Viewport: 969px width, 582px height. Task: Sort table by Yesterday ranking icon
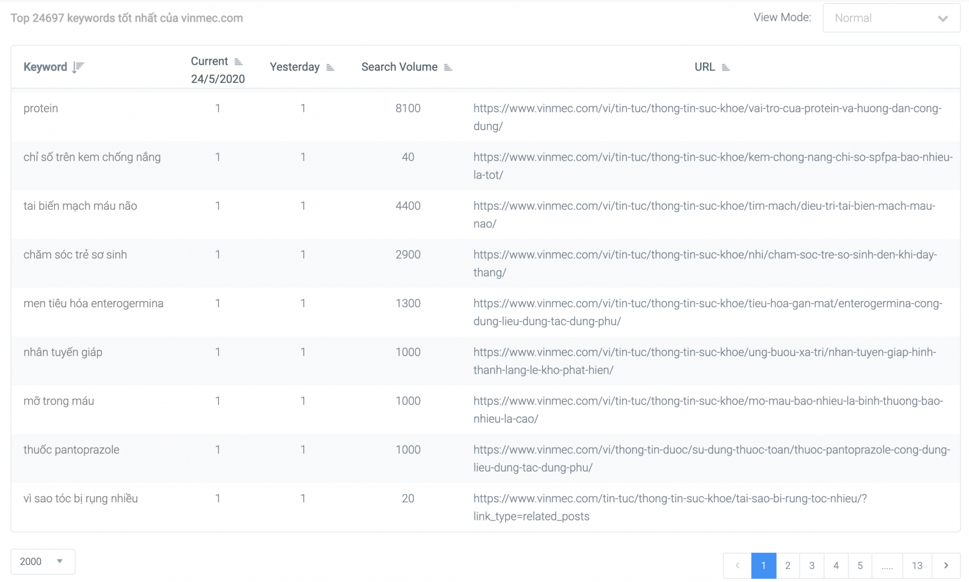pyautogui.click(x=330, y=67)
